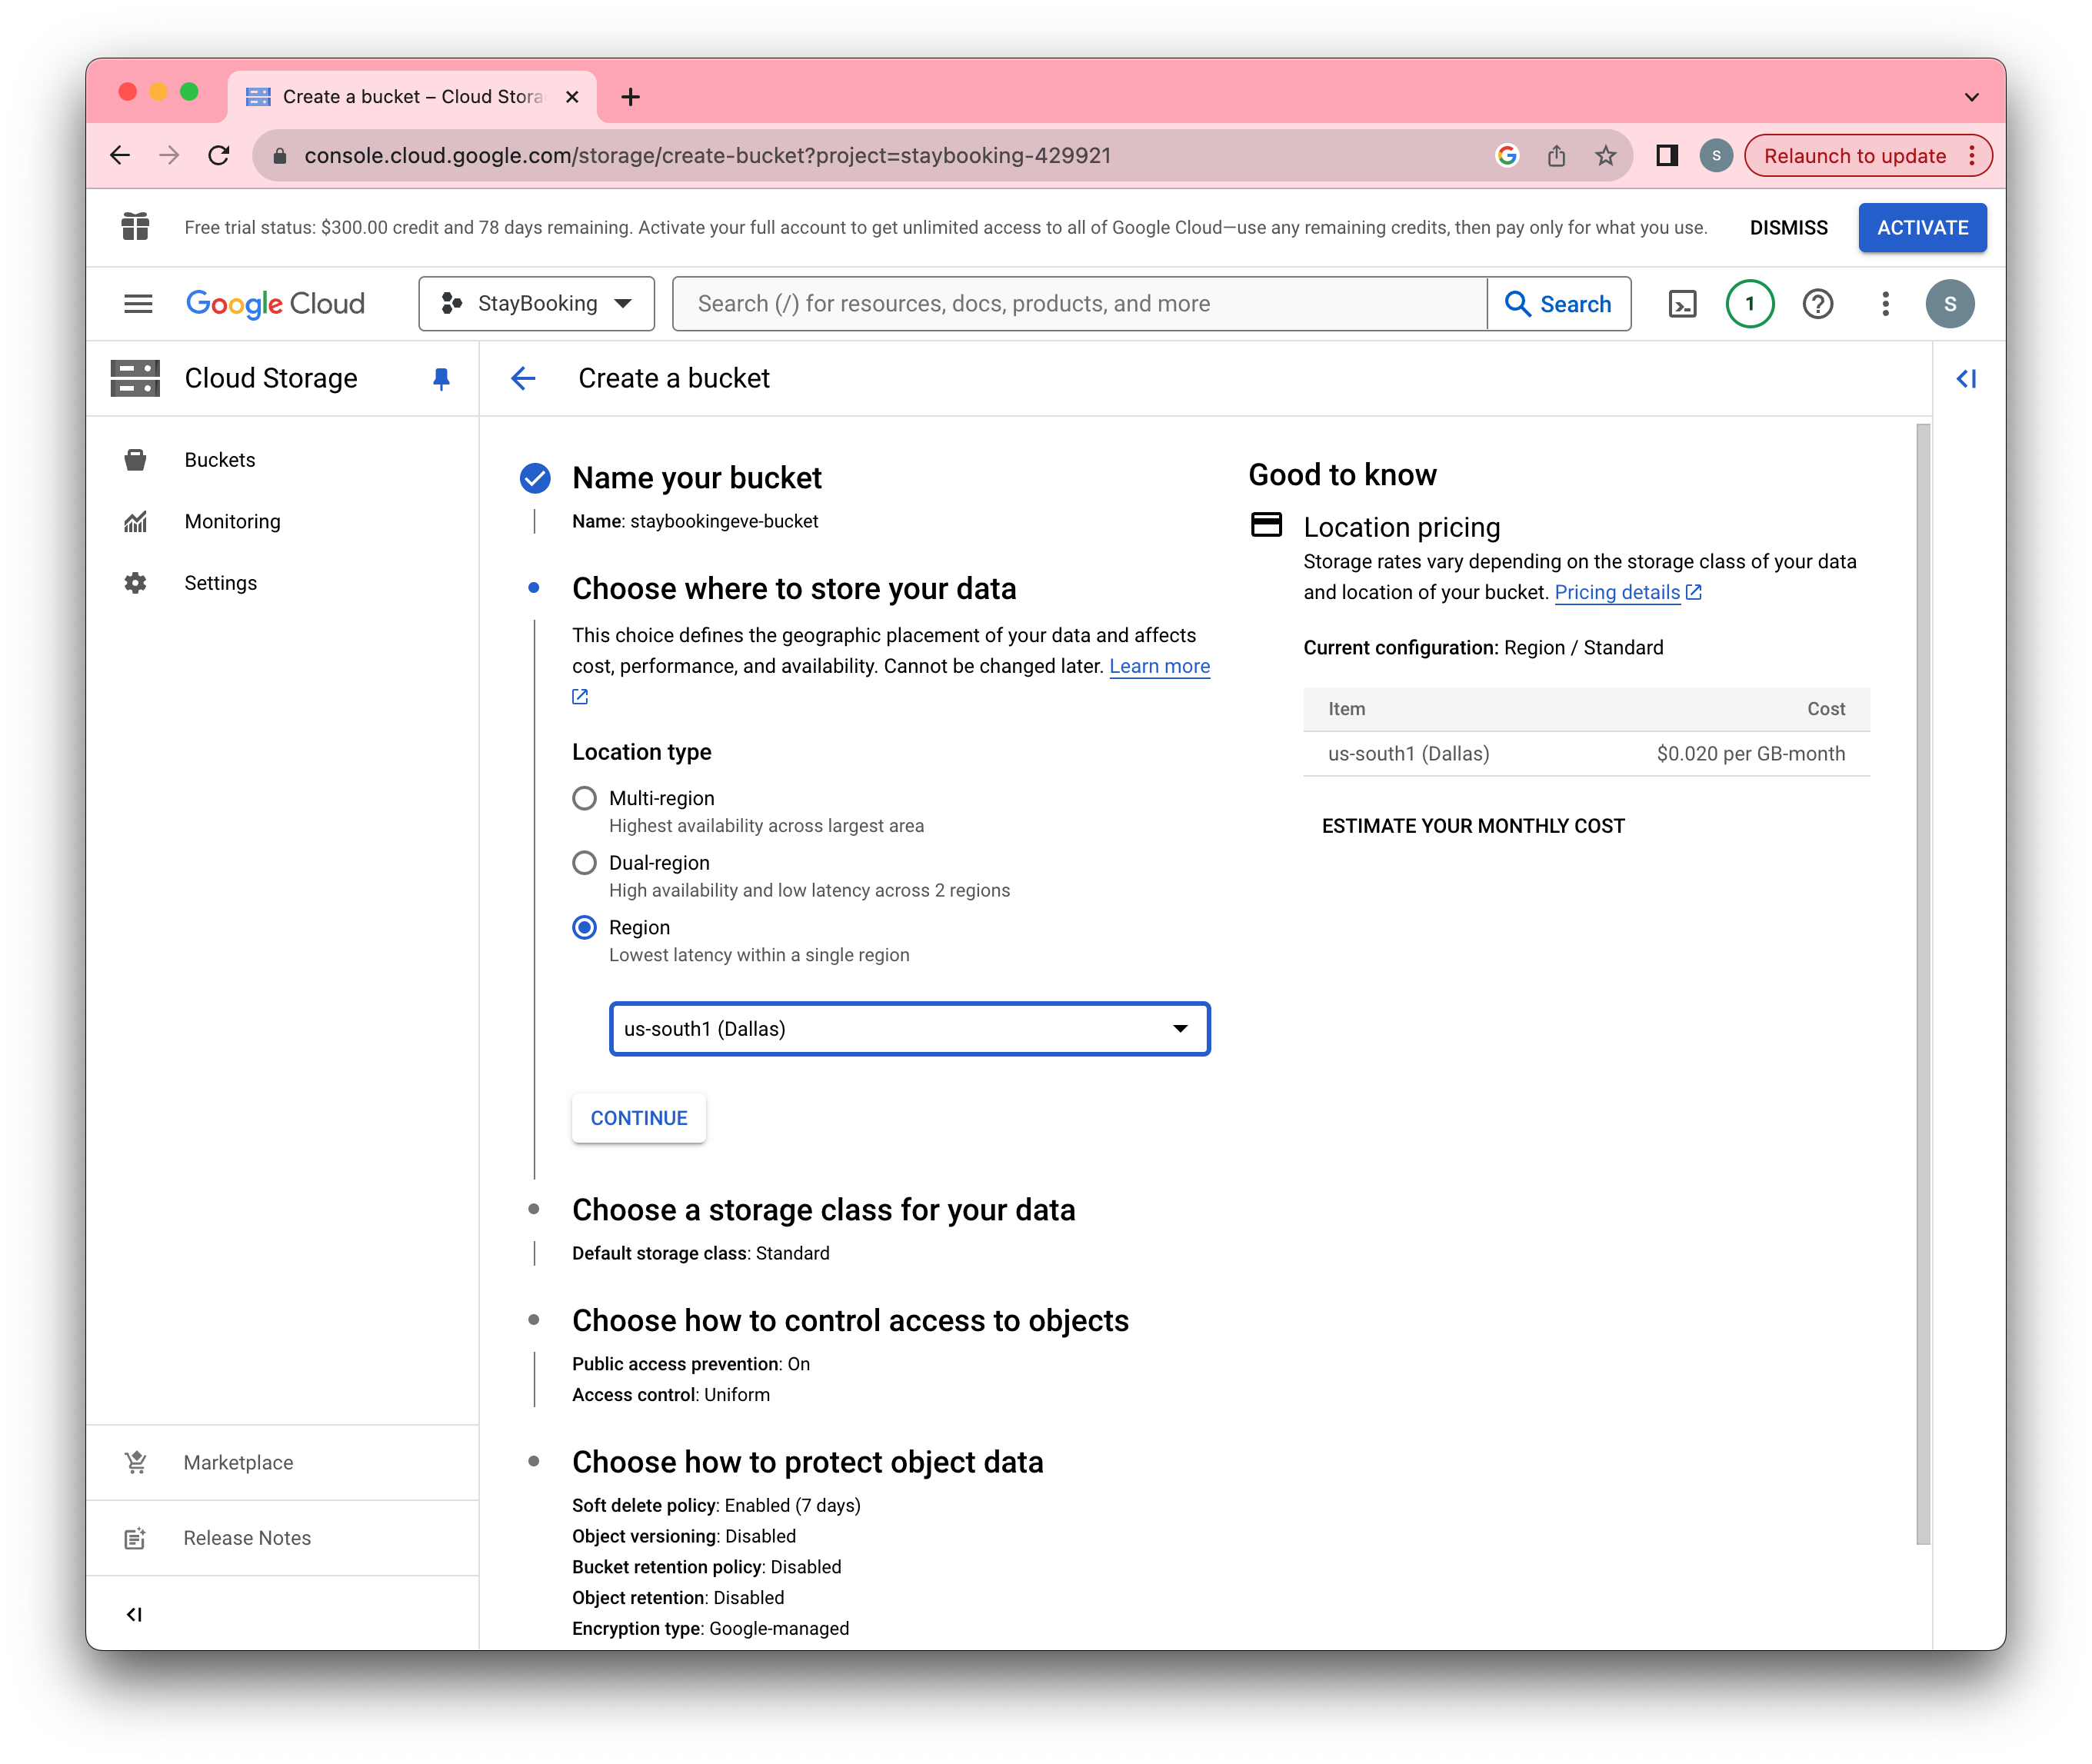This screenshot has height=1764, width=2092.
Task: Click the CONTINUE button
Action: pyautogui.click(x=638, y=1117)
